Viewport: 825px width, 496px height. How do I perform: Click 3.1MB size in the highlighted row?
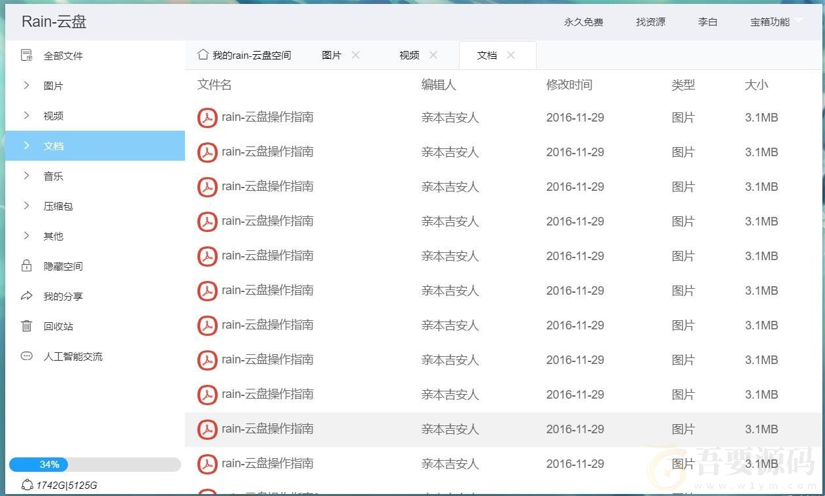762,429
